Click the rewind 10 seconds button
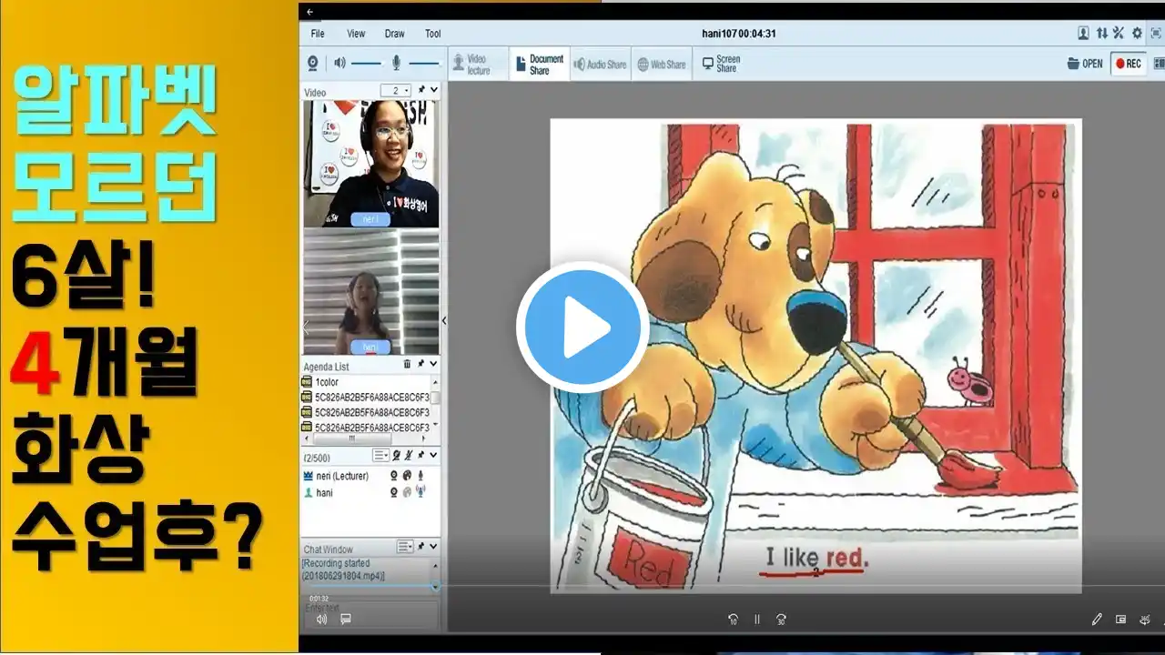The width and height of the screenshot is (1165, 655). pos(733,620)
